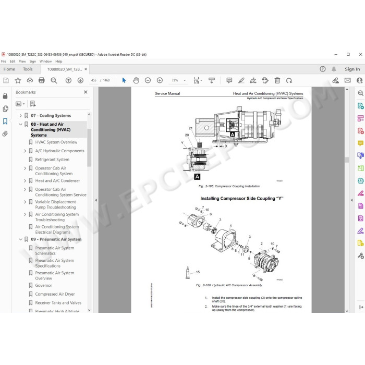Image resolution: width=365 pixels, height=365 pixels.
Task: Open Compressed Air Dryer bookmark
Action: (x=55, y=294)
